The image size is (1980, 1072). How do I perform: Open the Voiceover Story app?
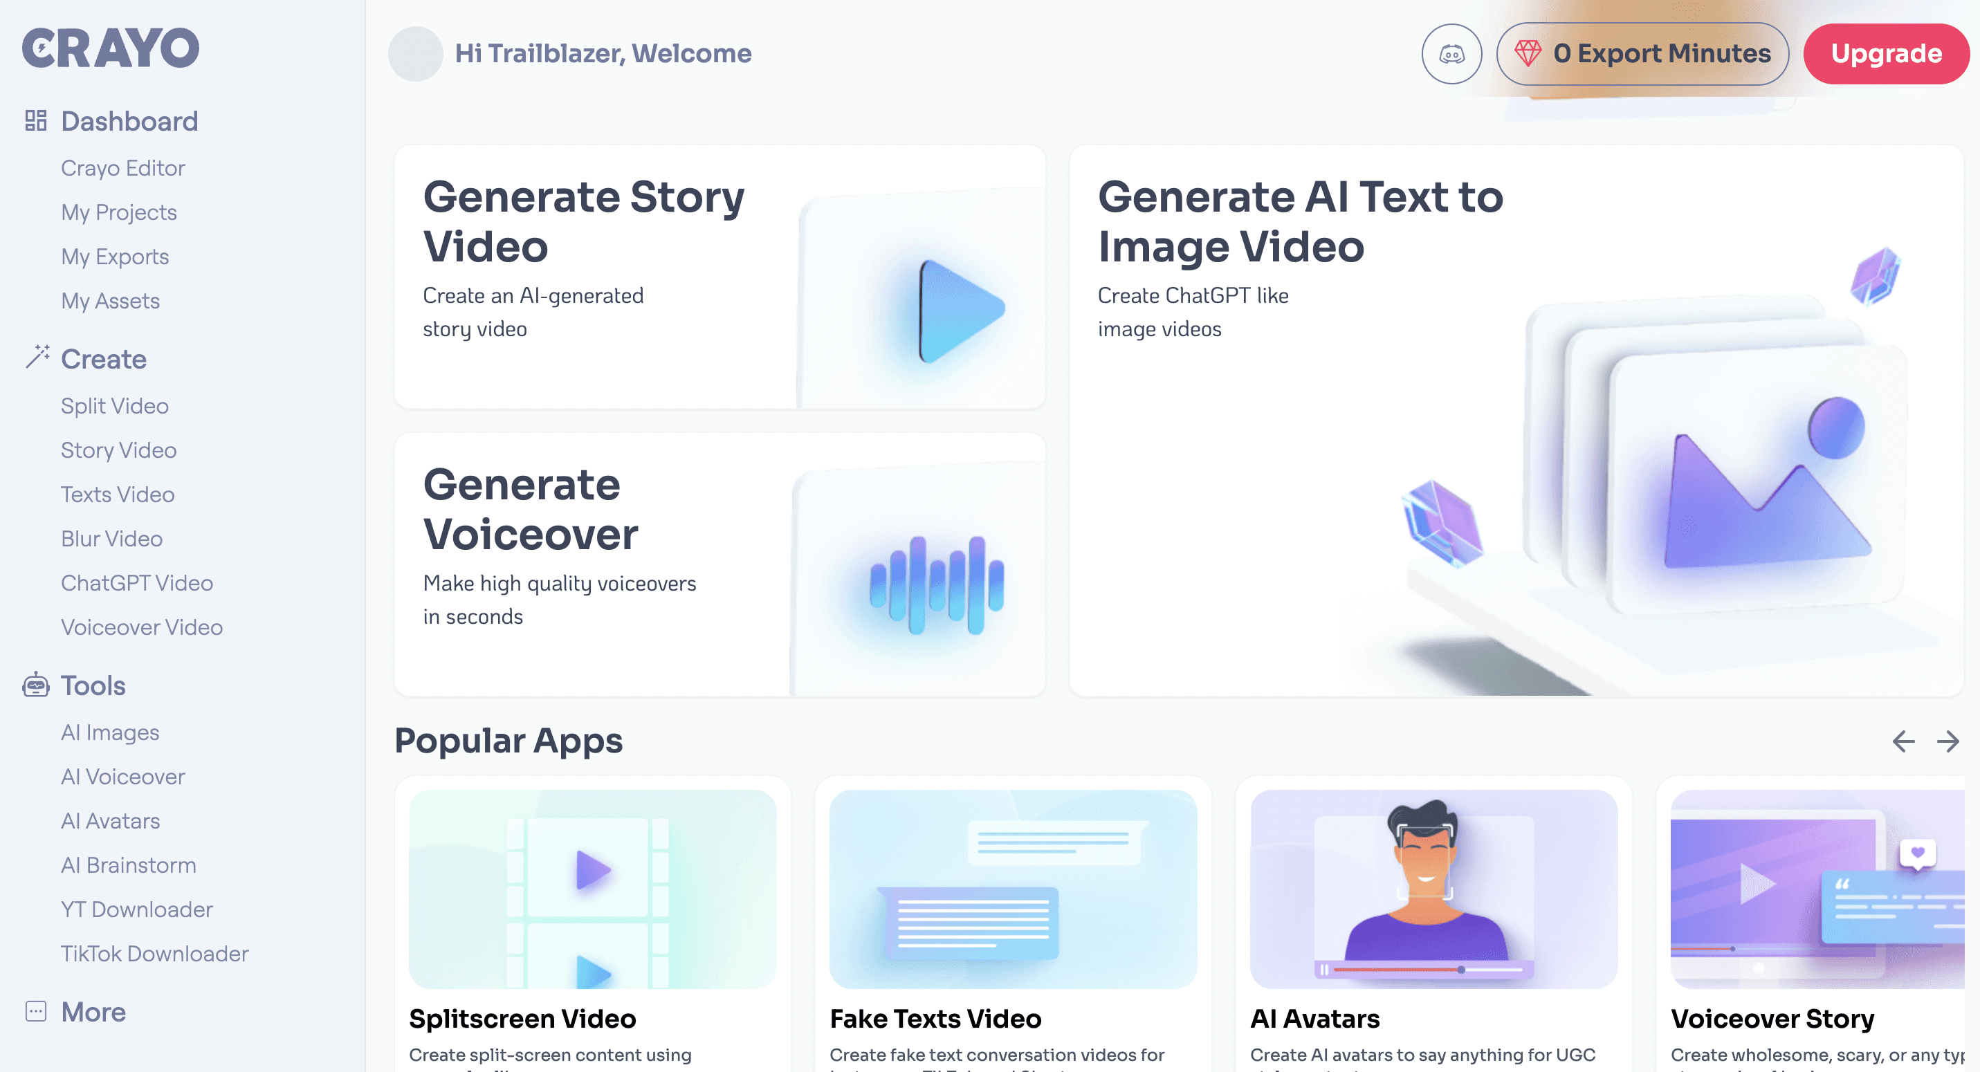coord(1822,924)
